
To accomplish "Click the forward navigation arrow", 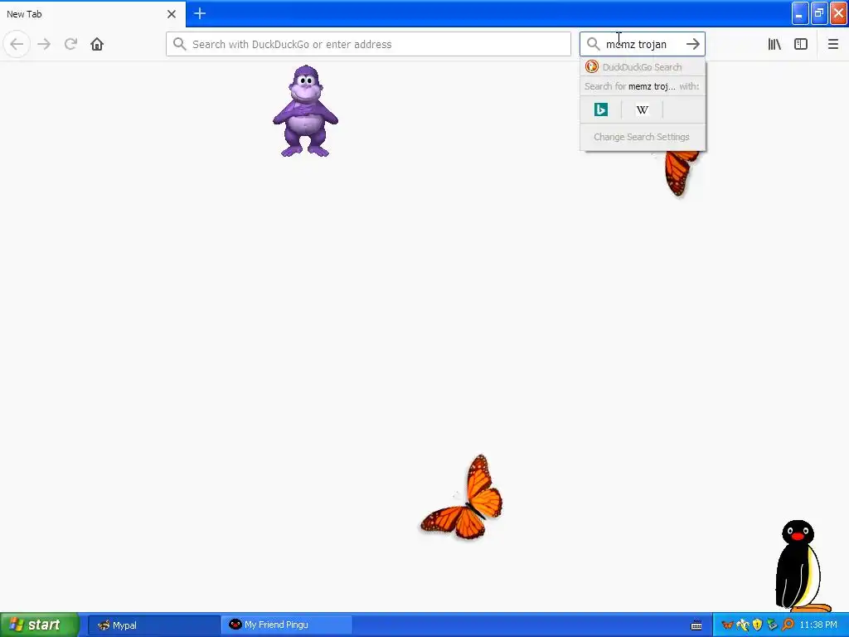I will click(x=44, y=44).
